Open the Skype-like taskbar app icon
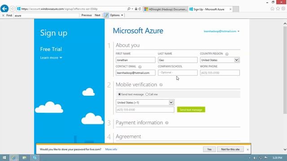The height and width of the screenshot is (161, 287). click(35, 157)
